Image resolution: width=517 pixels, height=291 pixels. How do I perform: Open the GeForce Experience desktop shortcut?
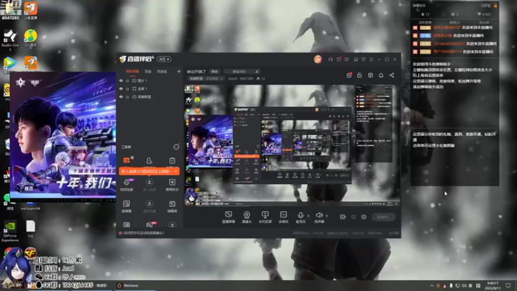click(x=10, y=232)
